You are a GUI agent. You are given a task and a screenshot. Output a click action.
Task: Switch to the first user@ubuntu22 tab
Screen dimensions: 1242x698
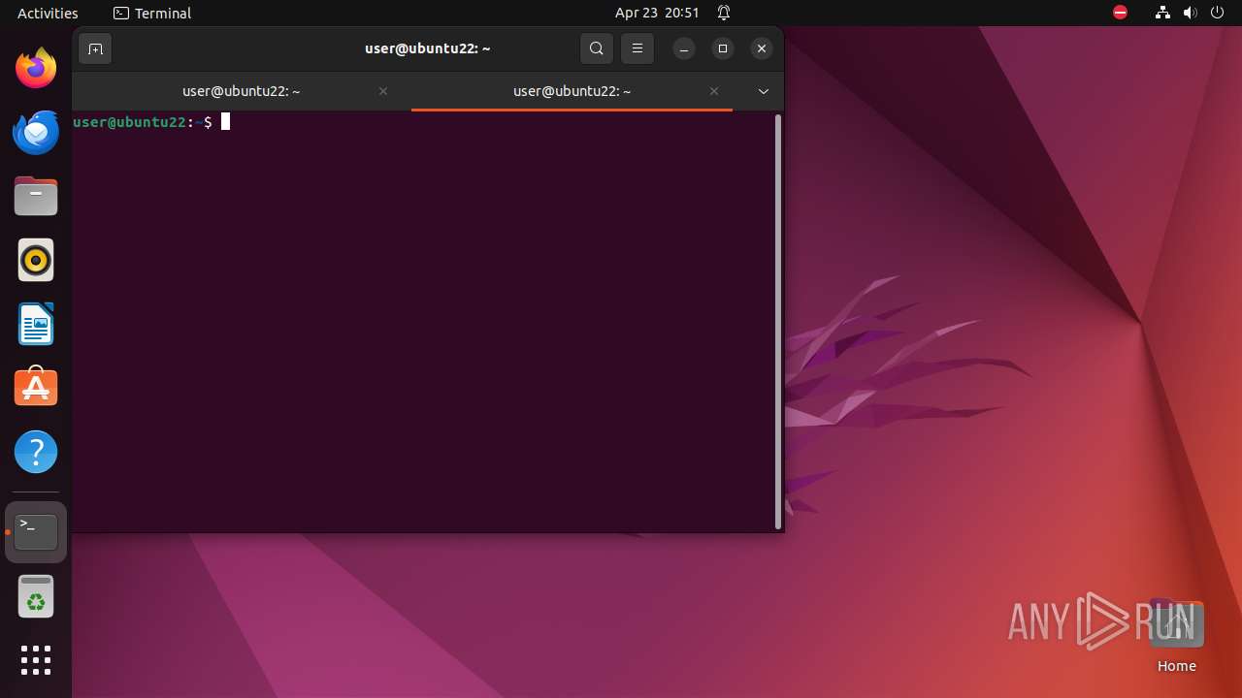pyautogui.click(x=242, y=91)
